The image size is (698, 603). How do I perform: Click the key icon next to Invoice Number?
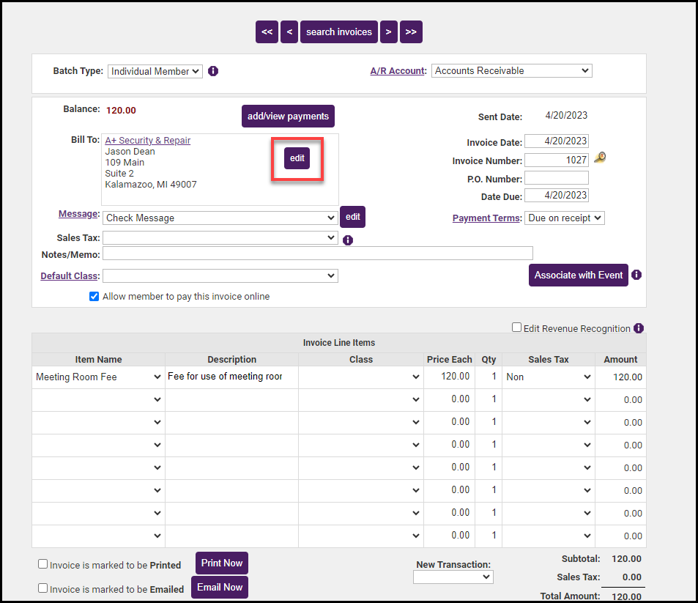pyautogui.click(x=600, y=158)
